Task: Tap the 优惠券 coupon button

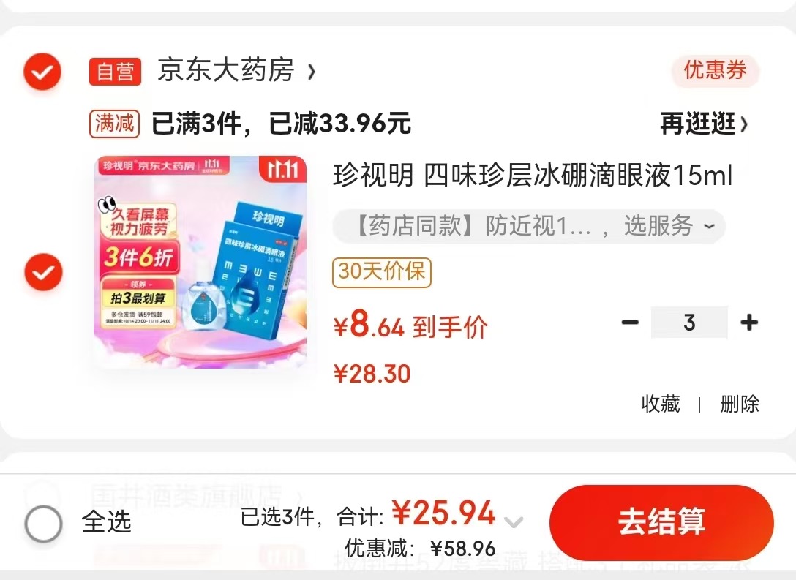Action: pos(715,70)
